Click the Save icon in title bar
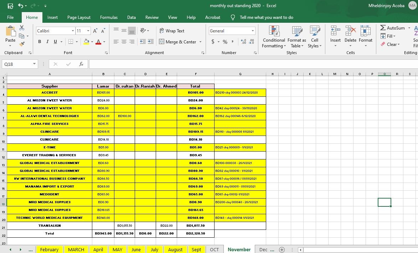 (x=10, y=6)
